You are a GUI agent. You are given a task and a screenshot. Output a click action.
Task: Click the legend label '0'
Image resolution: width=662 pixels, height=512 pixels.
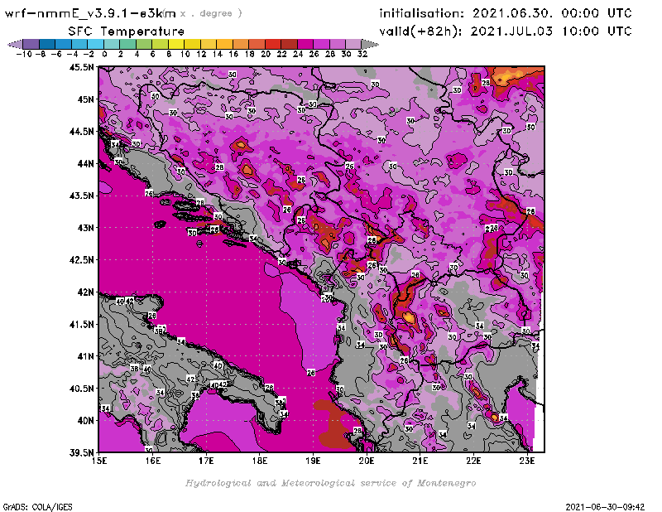(x=104, y=54)
